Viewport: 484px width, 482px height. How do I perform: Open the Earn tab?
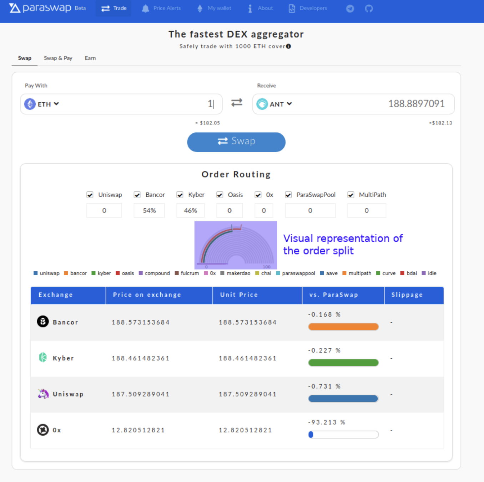90,58
